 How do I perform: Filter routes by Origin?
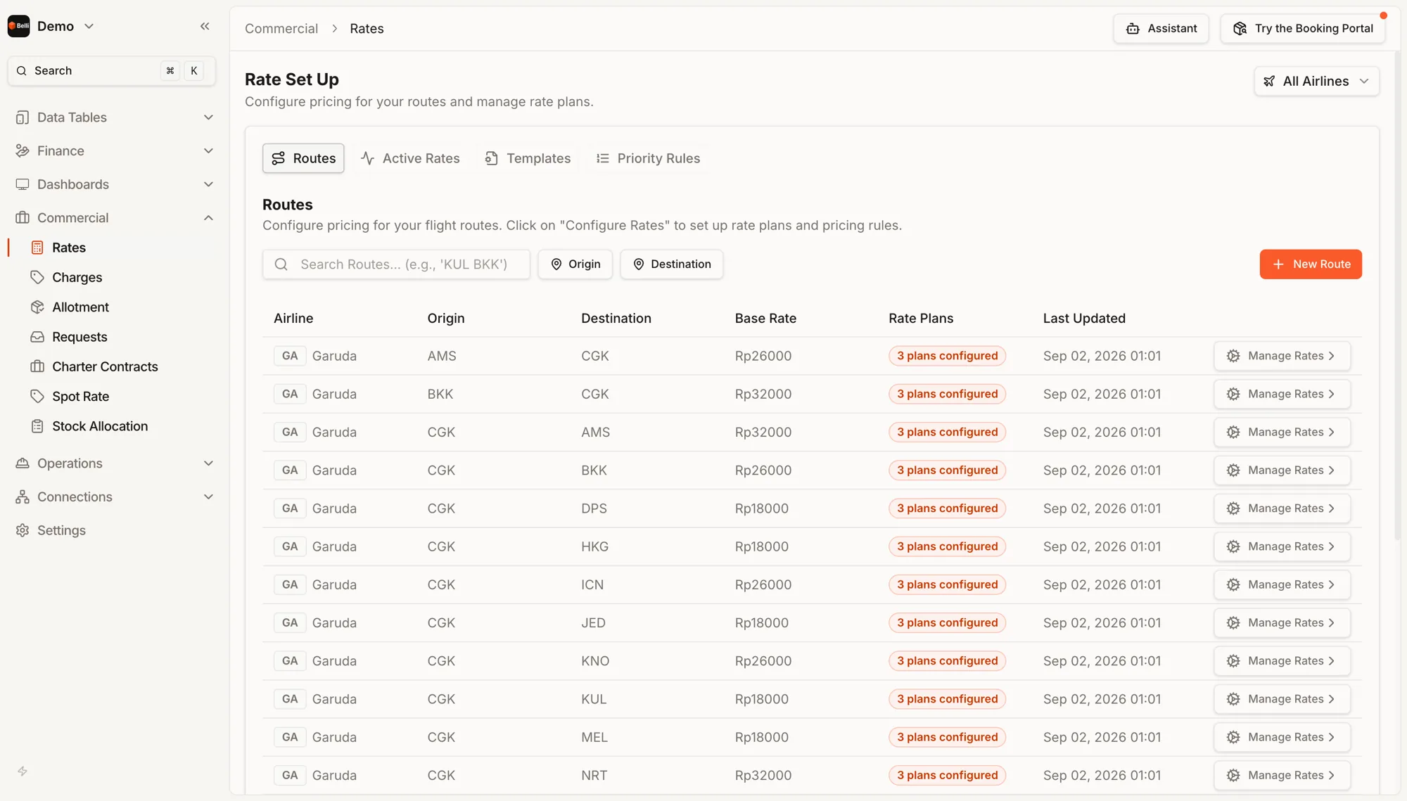pos(575,264)
